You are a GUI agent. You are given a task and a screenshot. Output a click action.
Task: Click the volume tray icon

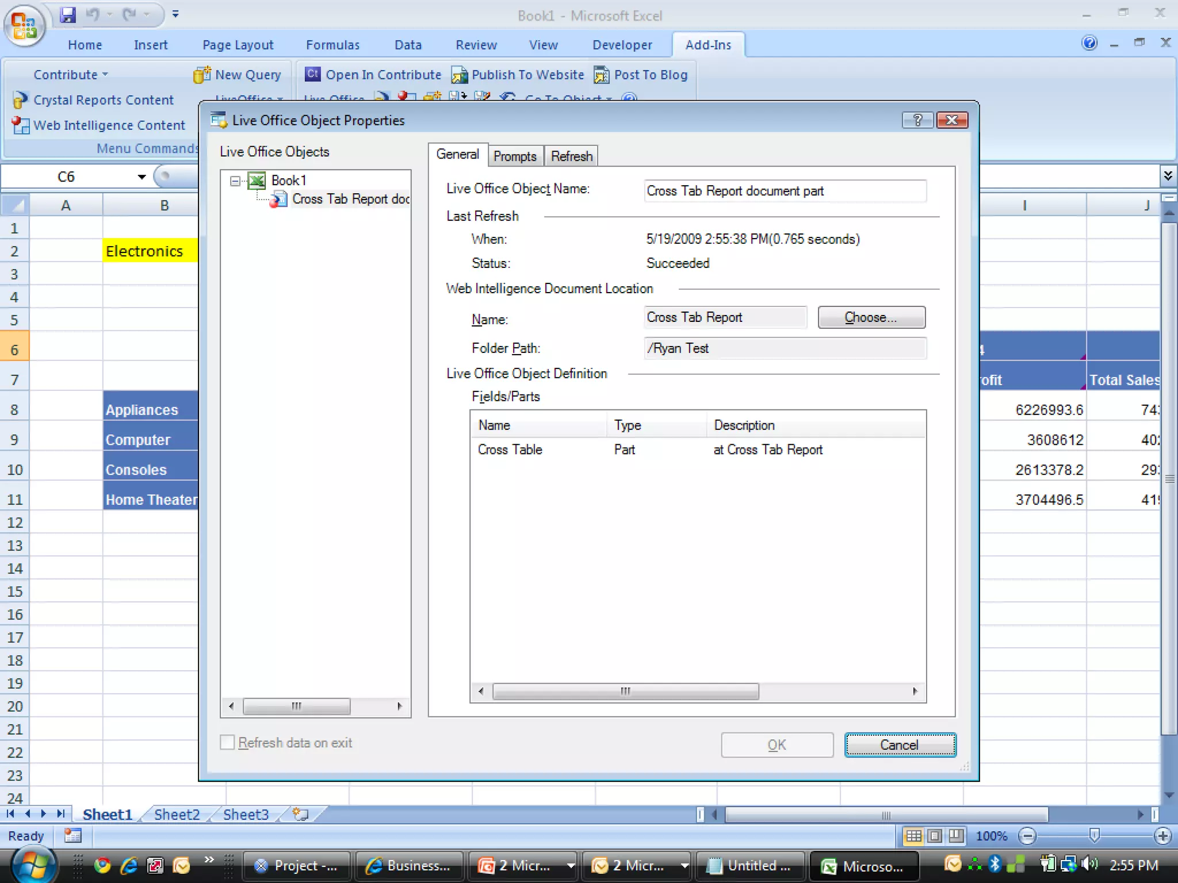pos(1089,864)
